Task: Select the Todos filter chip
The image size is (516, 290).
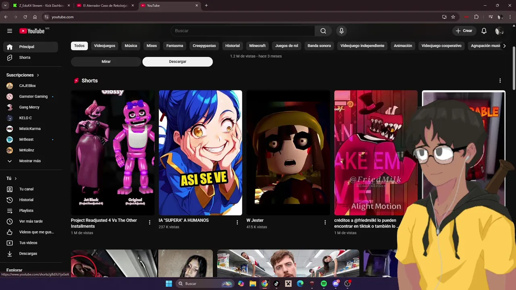Action: 79,46
